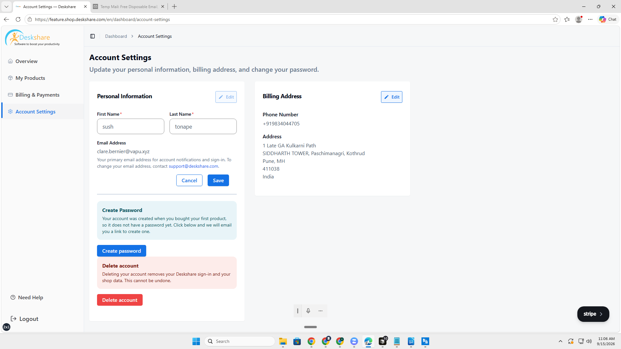Switch to the Temp Mail browser tab
Screen dimensions: 621x349
129,6
